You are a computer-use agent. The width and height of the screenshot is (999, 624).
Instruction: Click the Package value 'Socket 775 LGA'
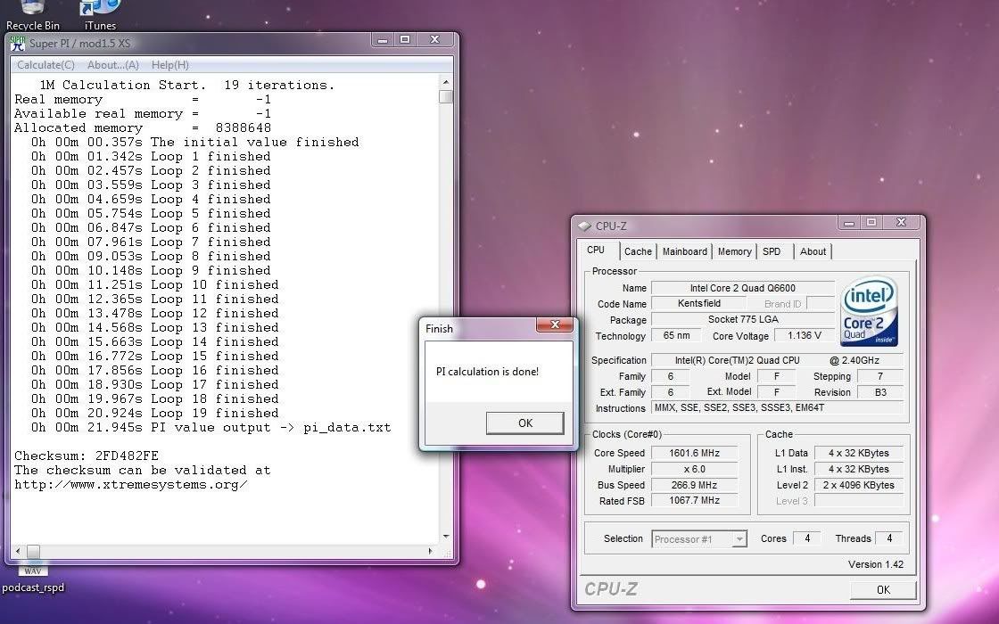[742, 320]
